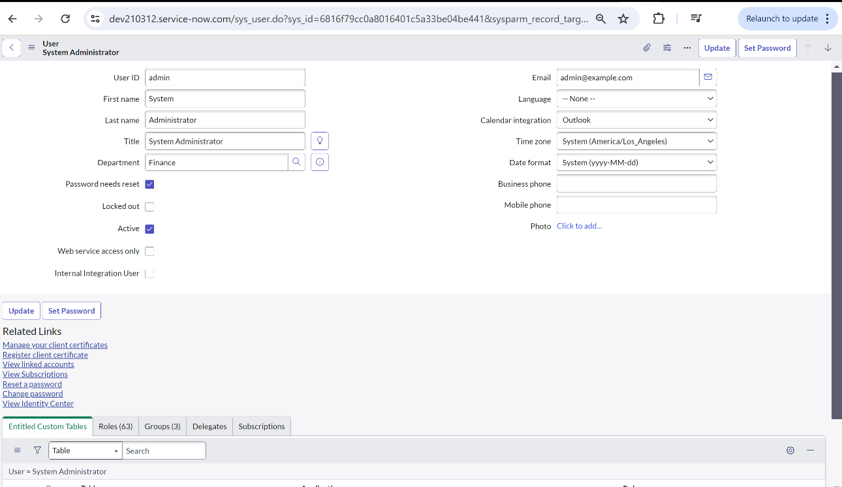Viewport: 842px width, 487px height.
Task: Preview the Department record info icon
Action: tap(320, 162)
